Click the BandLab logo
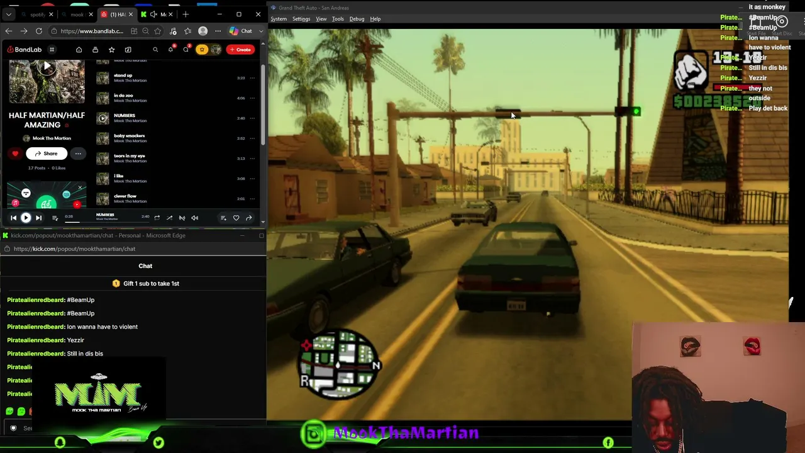Image resolution: width=805 pixels, height=453 pixels. 25,50
